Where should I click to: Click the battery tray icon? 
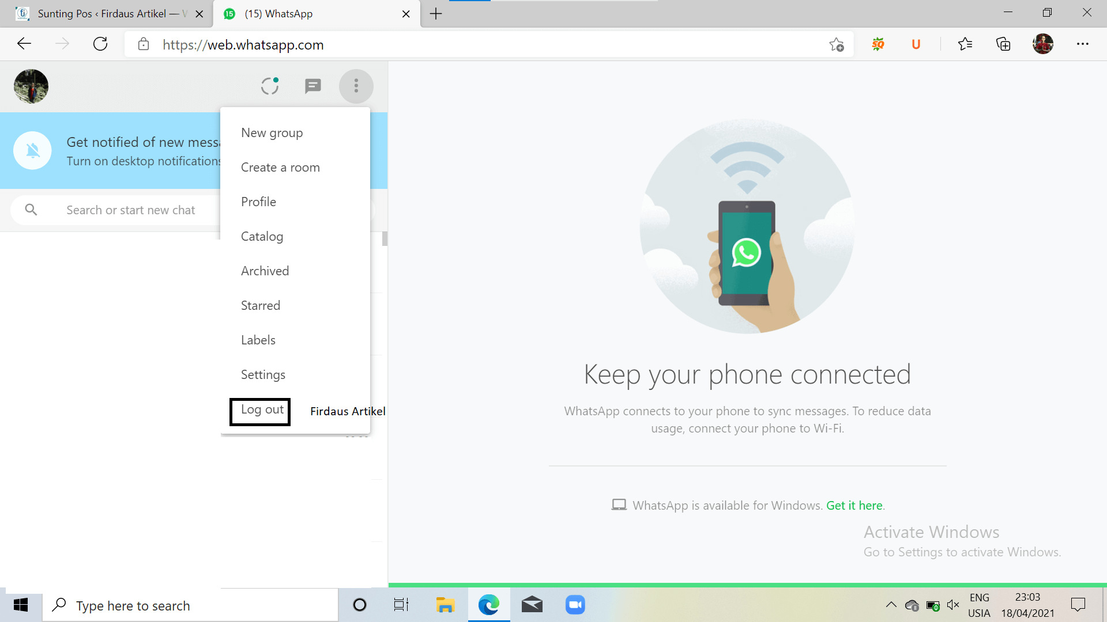pyautogui.click(x=933, y=605)
